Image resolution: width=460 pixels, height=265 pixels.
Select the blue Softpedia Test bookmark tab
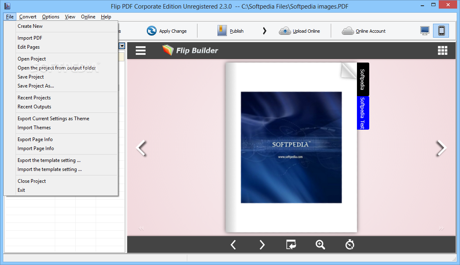[x=363, y=113]
